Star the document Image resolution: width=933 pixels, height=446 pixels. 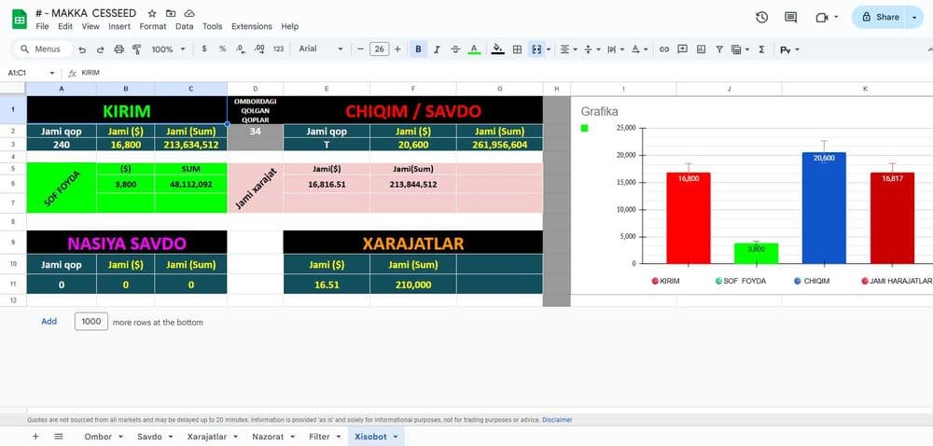point(152,13)
